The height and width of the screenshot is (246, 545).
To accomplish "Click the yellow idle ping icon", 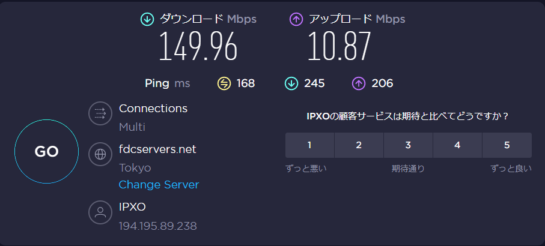I will [224, 83].
